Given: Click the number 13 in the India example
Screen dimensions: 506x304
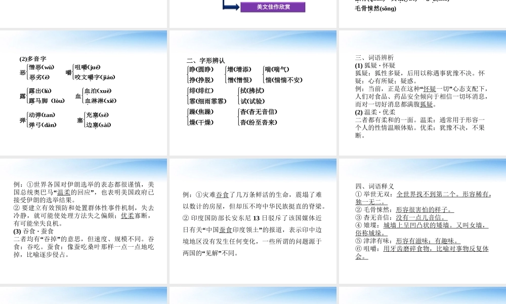Looking at the screenshot, I should [256, 218].
